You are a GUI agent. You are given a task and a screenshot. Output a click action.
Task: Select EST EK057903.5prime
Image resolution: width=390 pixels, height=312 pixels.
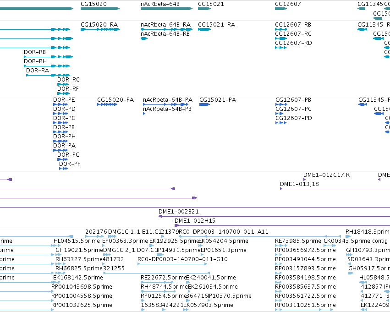click(186, 310)
